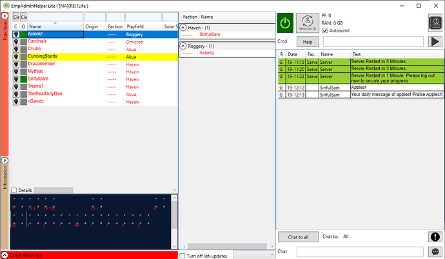Open the Who's on player refresh icon
The image size is (445, 259).
[x=308, y=23]
